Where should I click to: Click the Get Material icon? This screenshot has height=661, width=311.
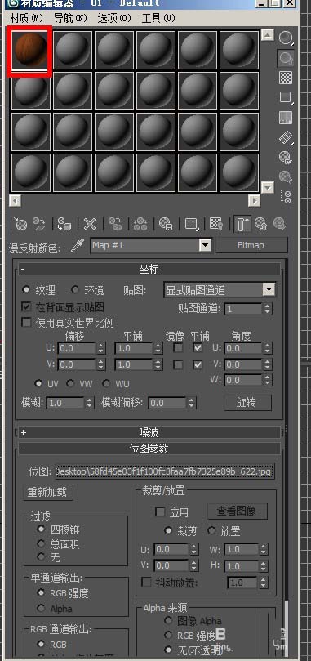20,223
